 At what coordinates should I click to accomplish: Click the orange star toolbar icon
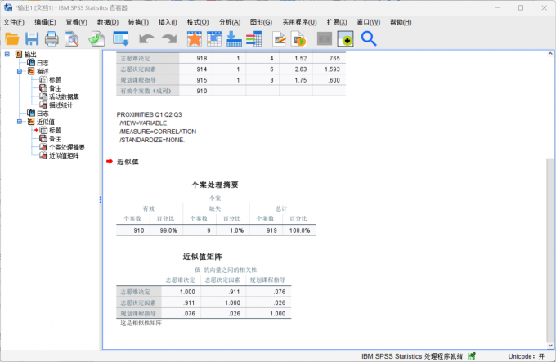click(194, 38)
